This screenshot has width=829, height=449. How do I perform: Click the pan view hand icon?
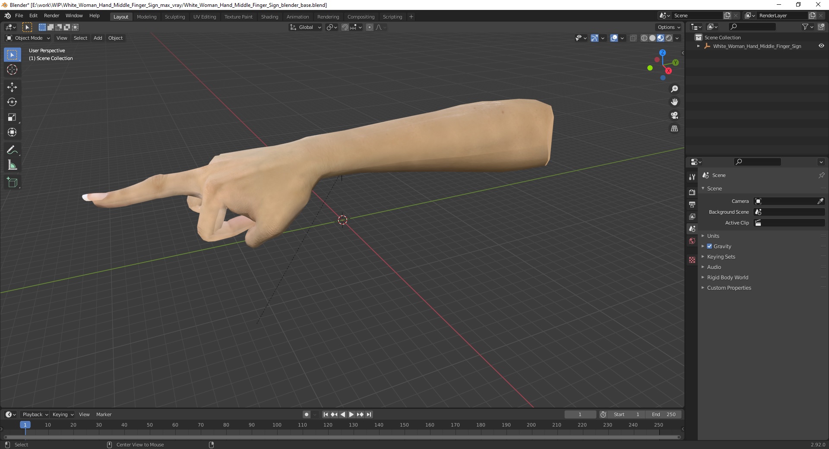674,102
